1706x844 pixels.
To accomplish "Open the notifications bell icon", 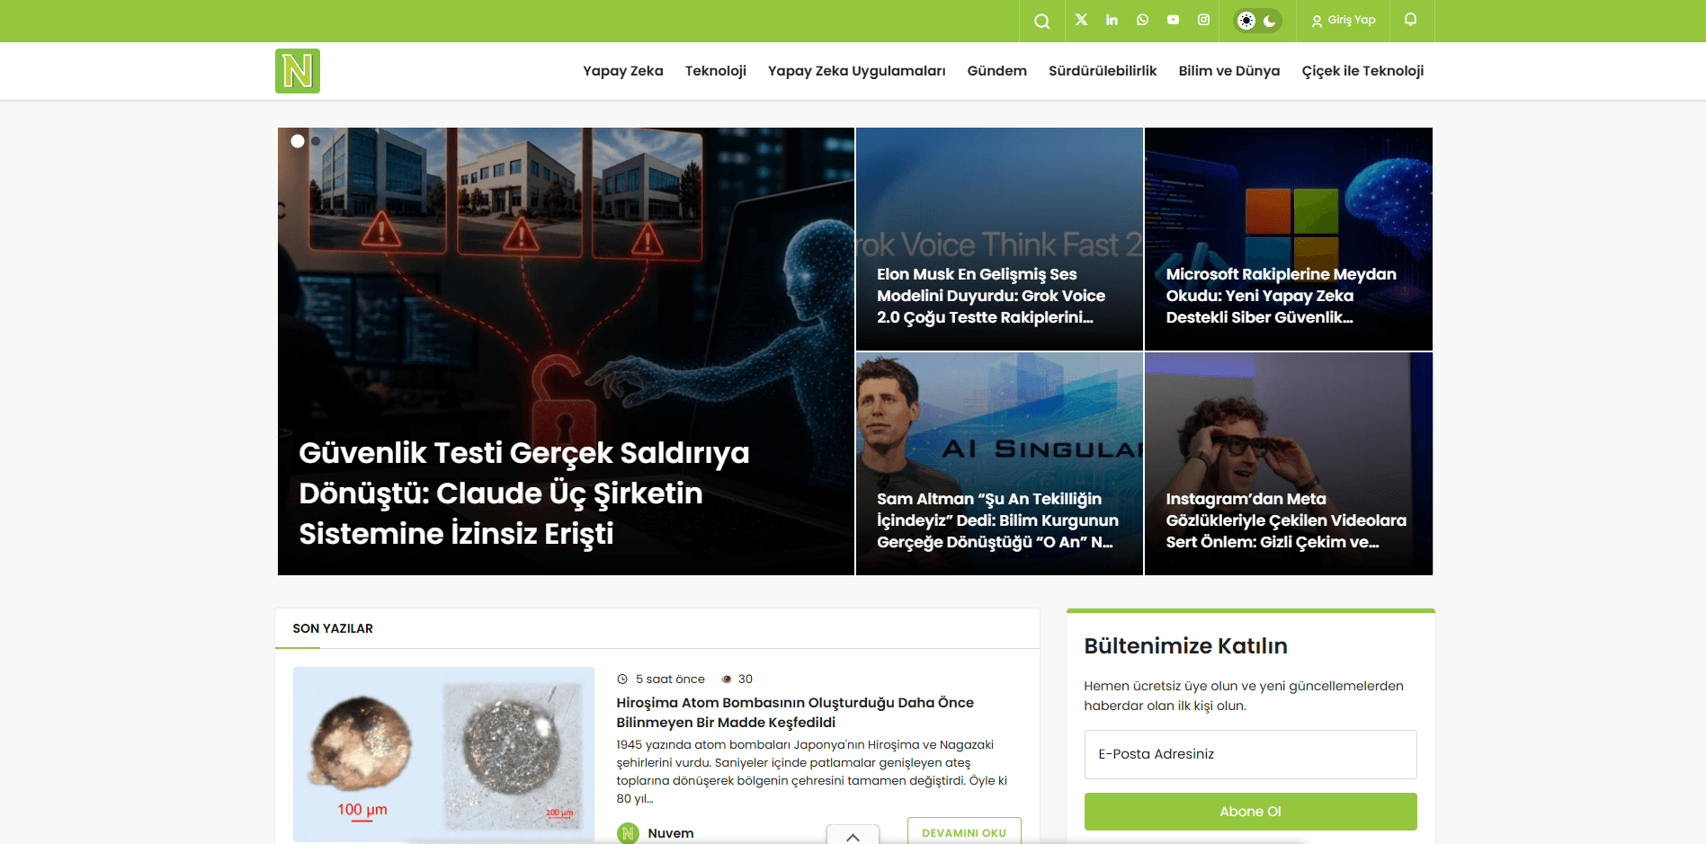I will [1410, 20].
